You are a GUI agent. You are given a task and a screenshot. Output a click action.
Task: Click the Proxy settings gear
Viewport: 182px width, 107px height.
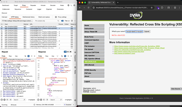click(56, 17)
